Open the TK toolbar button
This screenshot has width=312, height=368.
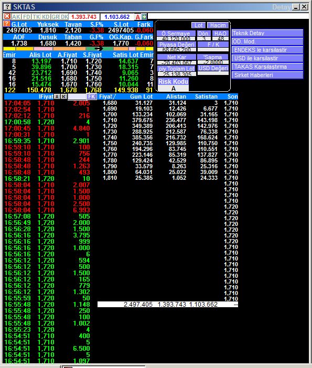click(x=36, y=17)
